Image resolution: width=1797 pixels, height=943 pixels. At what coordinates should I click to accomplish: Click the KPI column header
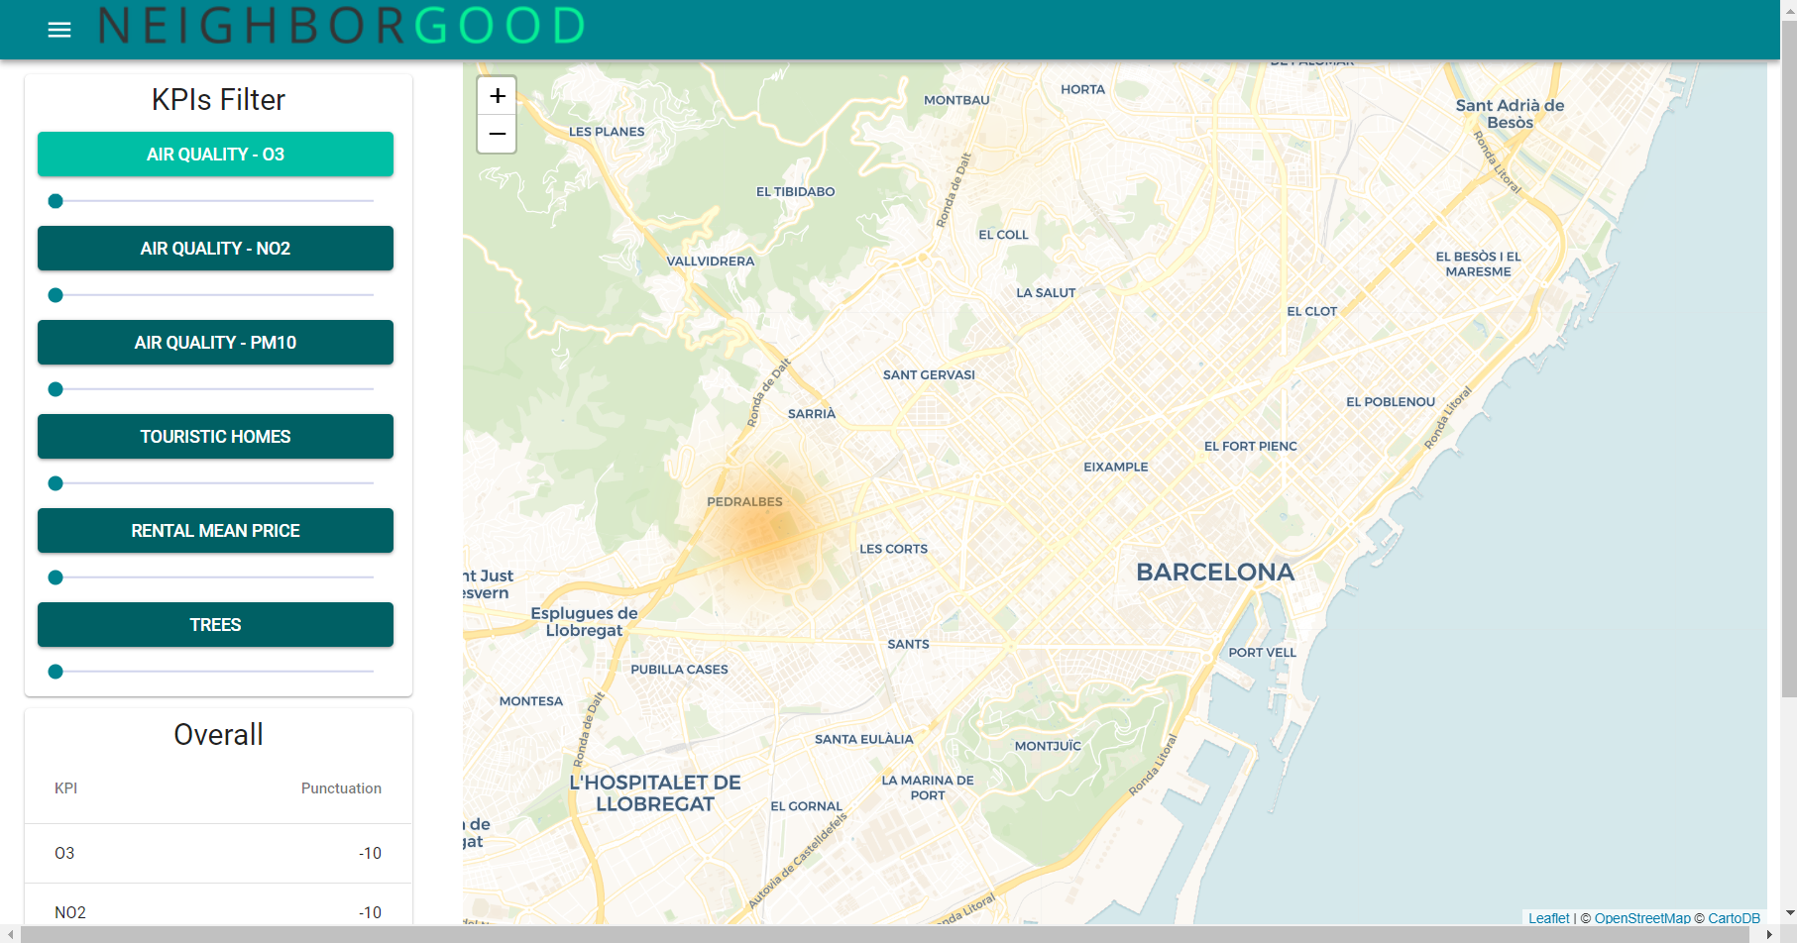click(65, 788)
